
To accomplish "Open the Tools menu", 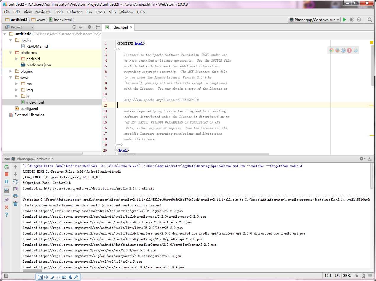I will pos(100,12).
